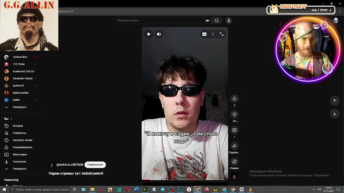Open Yandex Browser from the taskbar
This screenshot has width=344, height=193.
coord(189,190)
